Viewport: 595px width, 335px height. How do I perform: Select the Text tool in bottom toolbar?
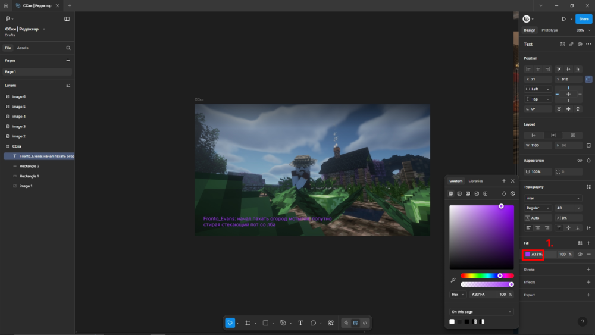tap(300, 323)
